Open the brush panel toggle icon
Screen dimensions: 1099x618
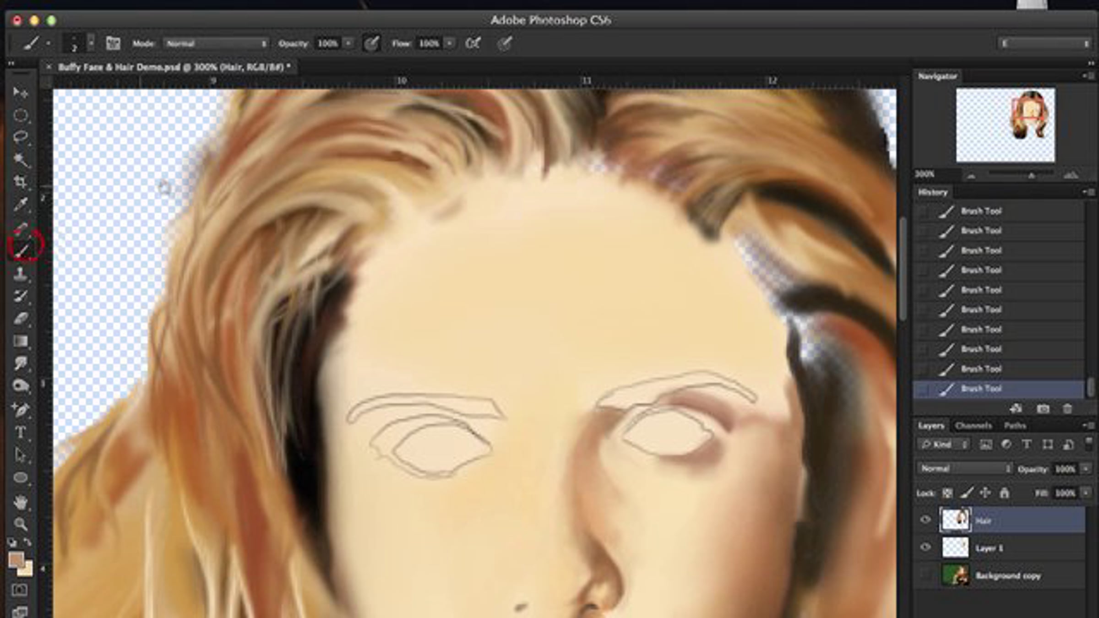point(113,43)
